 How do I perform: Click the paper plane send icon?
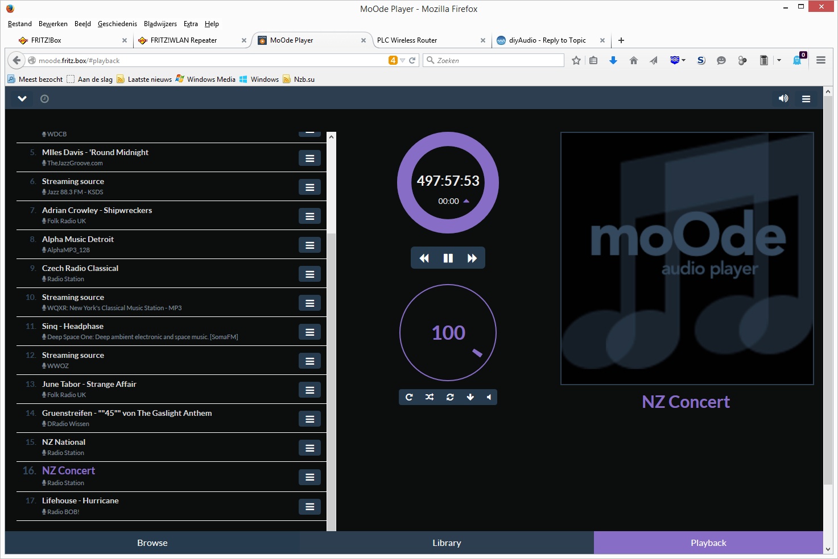654,60
